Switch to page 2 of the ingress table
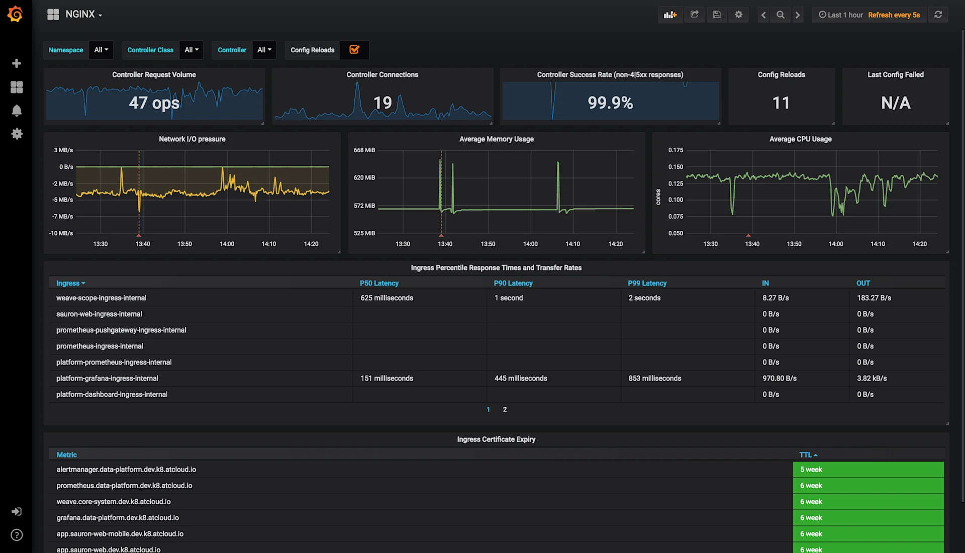This screenshot has width=965, height=553. [505, 409]
